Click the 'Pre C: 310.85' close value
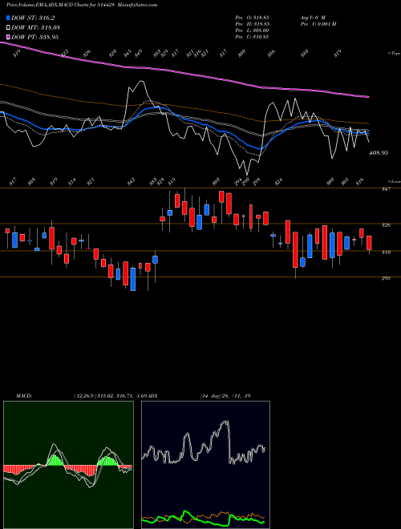The height and width of the screenshot is (529, 401). (x=252, y=37)
